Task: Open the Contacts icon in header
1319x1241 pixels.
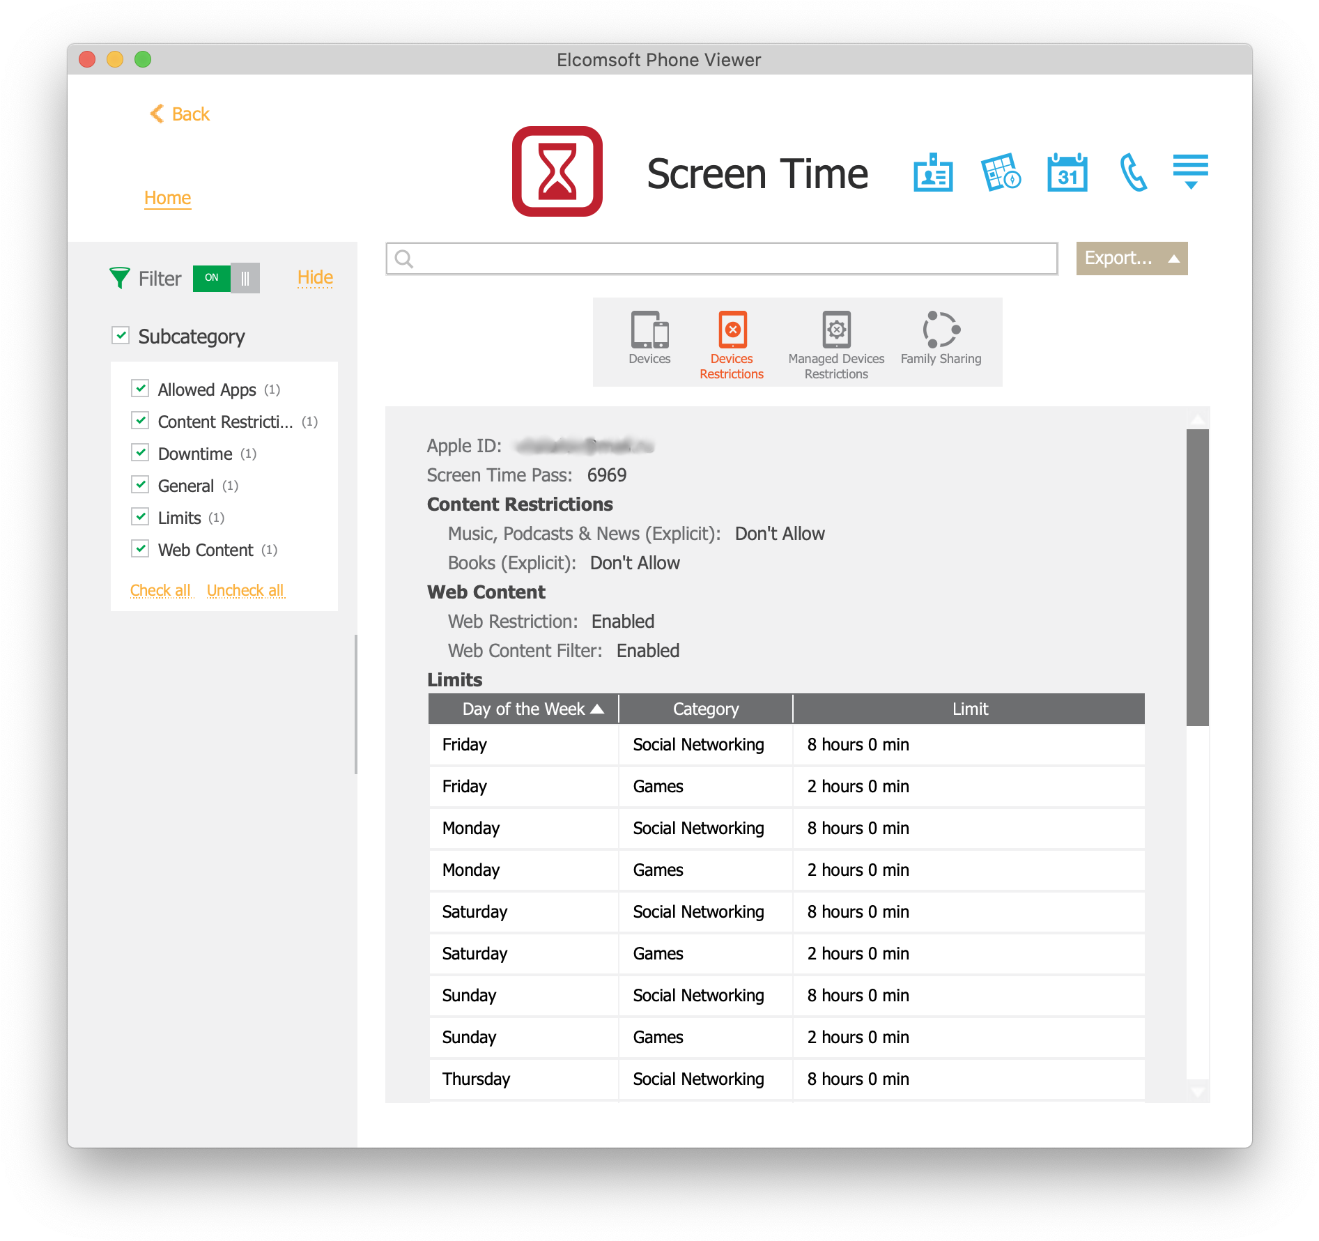Action: tap(933, 173)
